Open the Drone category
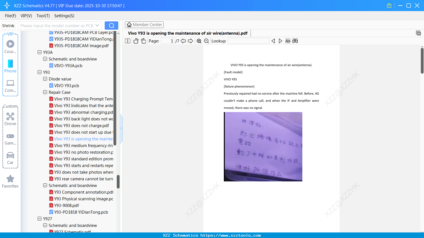424x238 pixels. (10, 119)
